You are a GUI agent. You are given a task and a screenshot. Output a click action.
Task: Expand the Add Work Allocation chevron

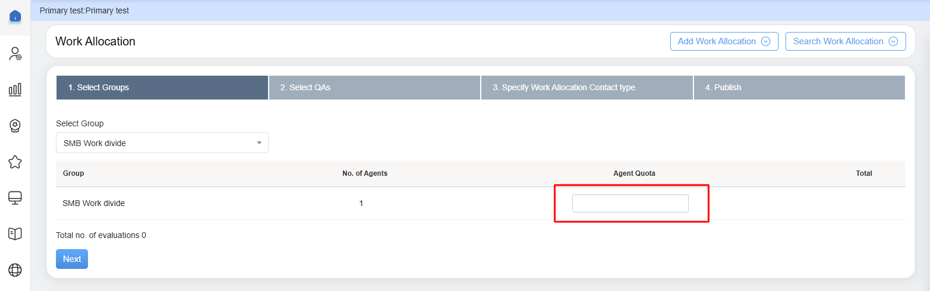coord(766,41)
